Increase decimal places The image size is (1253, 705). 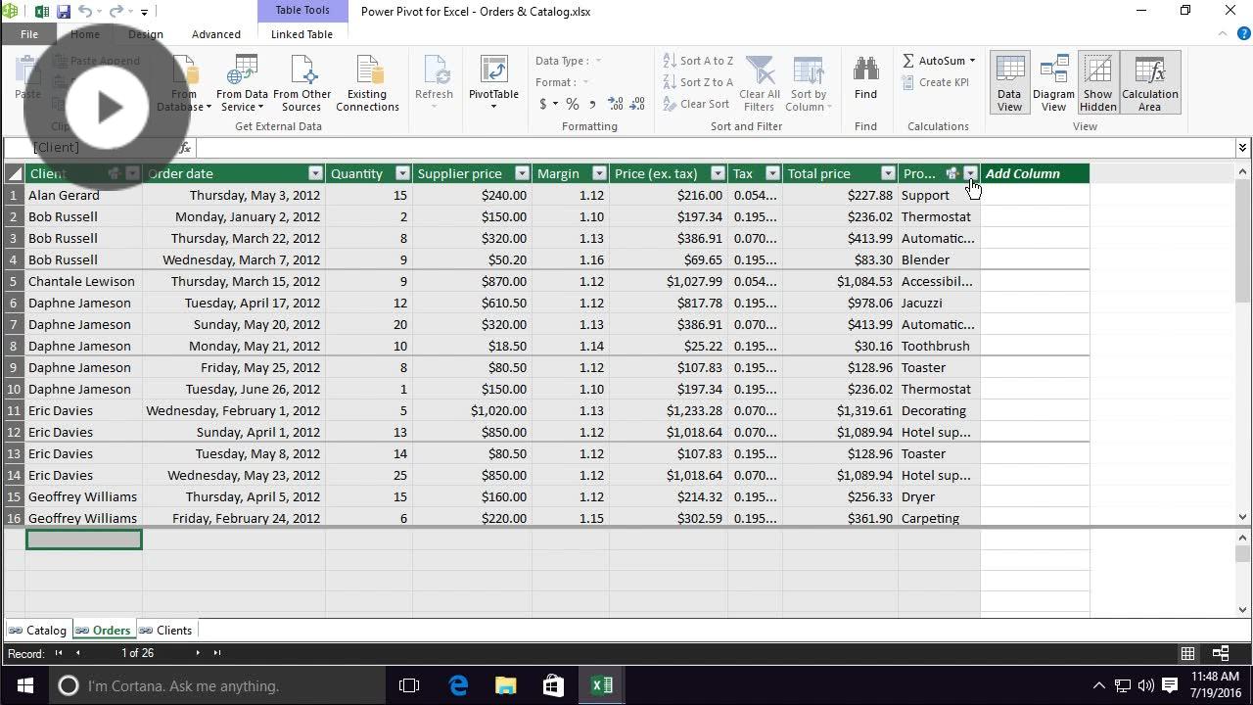616,104
